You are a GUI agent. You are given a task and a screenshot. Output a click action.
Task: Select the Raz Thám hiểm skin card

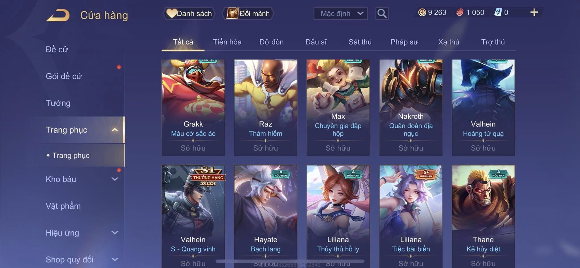[266, 108]
